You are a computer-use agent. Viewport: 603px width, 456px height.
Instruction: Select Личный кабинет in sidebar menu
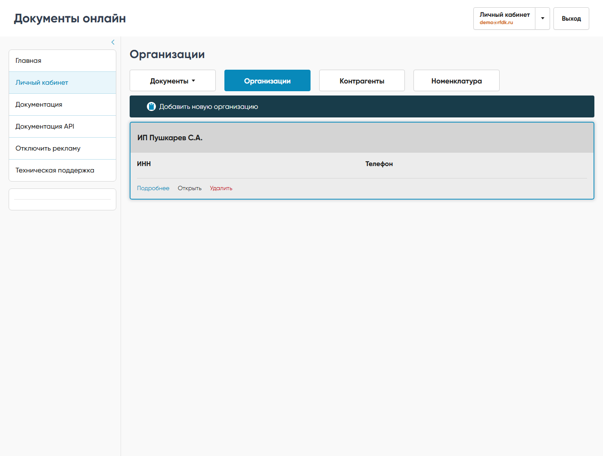coord(62,83)
